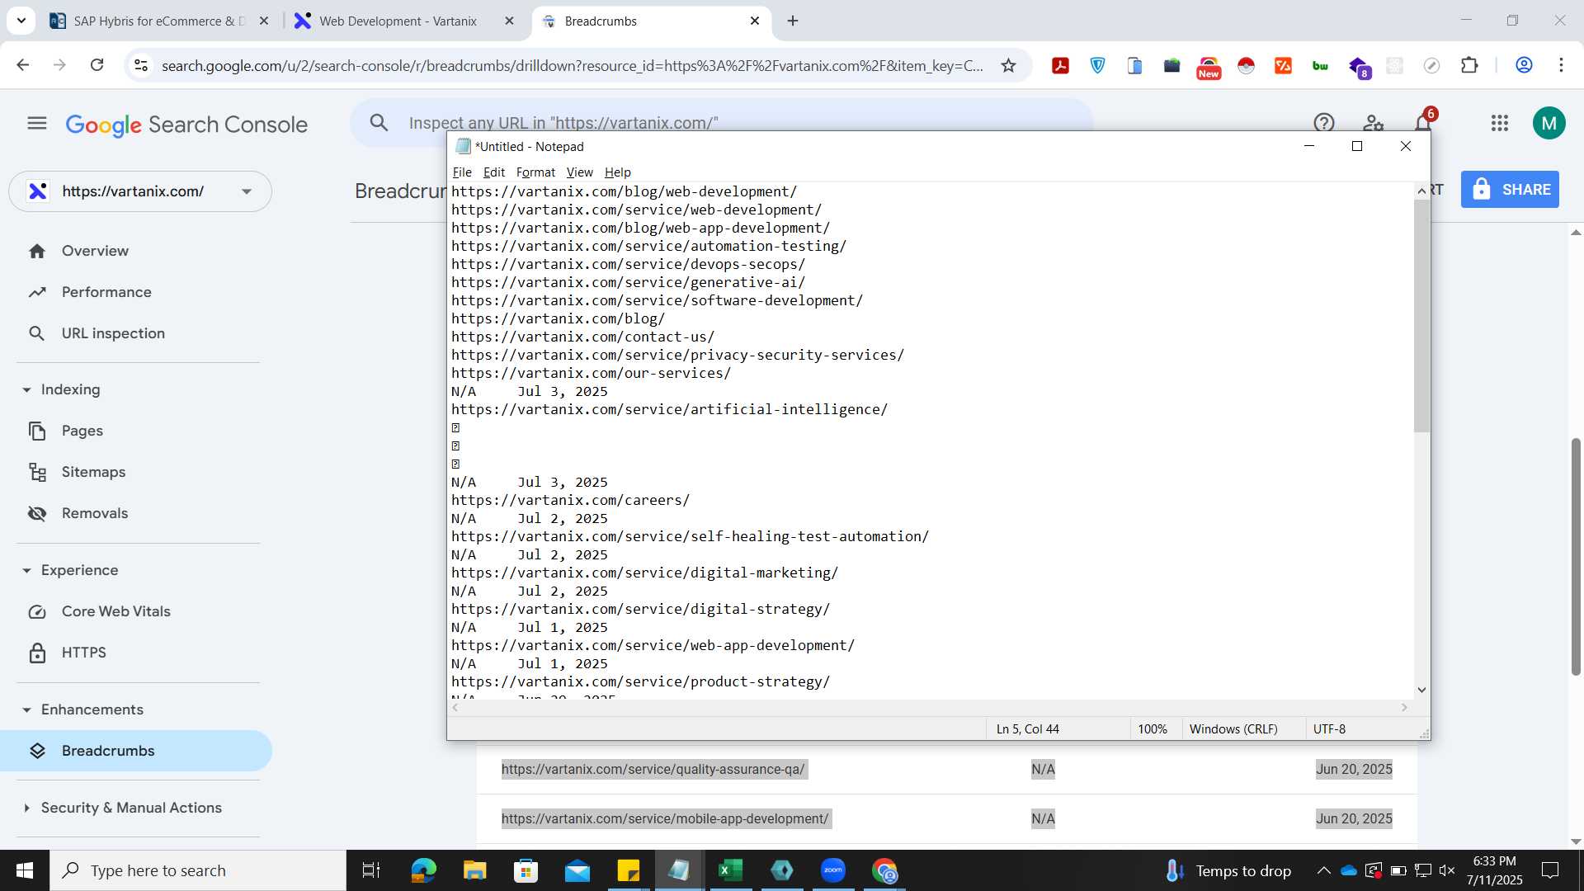The width and height of the screenshot is (1584, 891).
Task: Open Search Console help icon
Action: tap(1324, 124)
